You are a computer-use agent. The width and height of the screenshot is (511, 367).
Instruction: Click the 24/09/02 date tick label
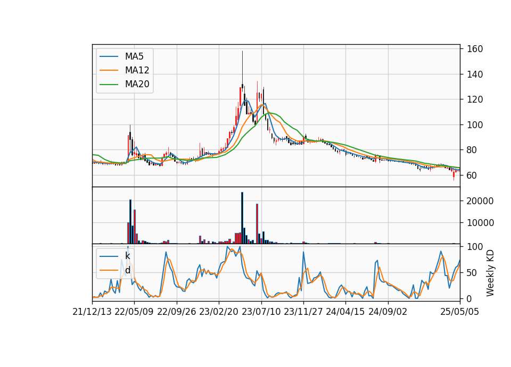click(388, 312)
